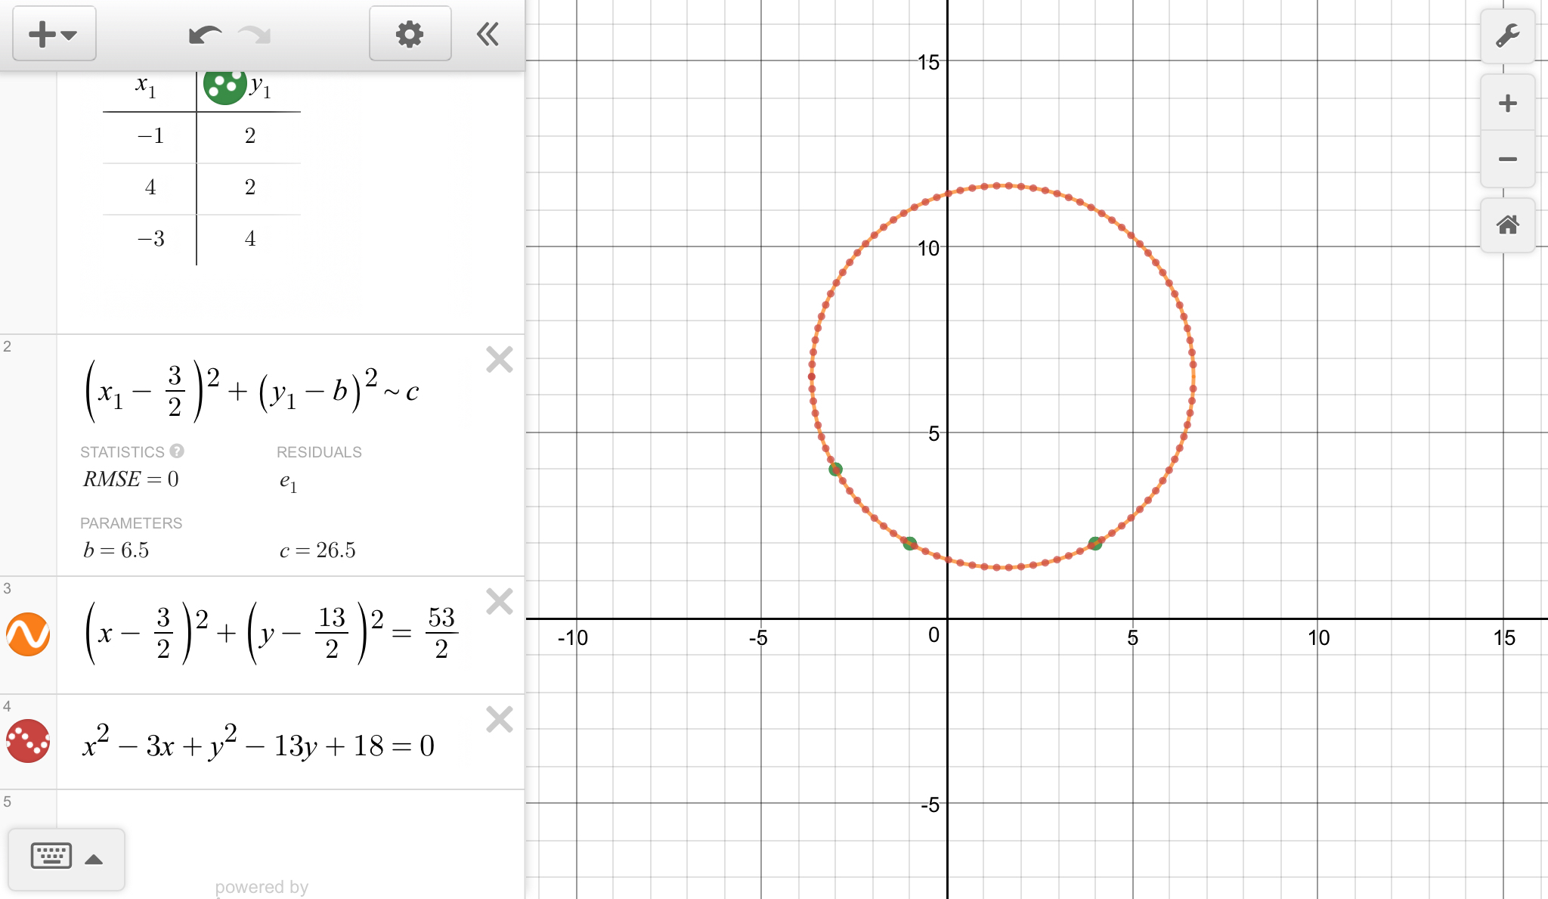1548x899 pixels.
Task: Toggle visibility of y1 table column
Action: [x=224, y=85]
